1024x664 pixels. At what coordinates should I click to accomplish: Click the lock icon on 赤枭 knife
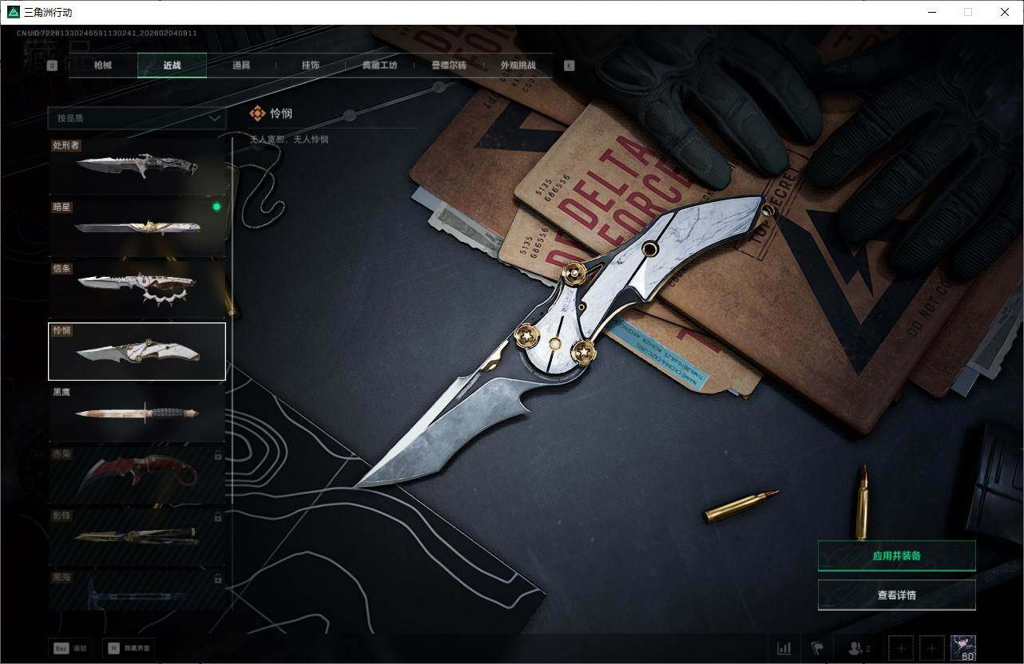coord(218,455)
